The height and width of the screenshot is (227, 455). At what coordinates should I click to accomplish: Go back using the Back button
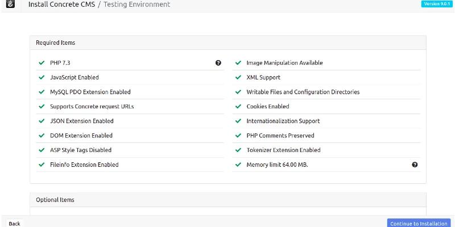click(14, 224)
